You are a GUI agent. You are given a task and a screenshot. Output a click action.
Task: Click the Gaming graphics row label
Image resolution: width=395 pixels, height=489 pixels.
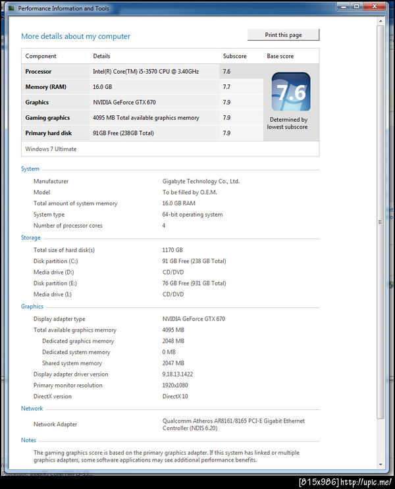(47, 118)
